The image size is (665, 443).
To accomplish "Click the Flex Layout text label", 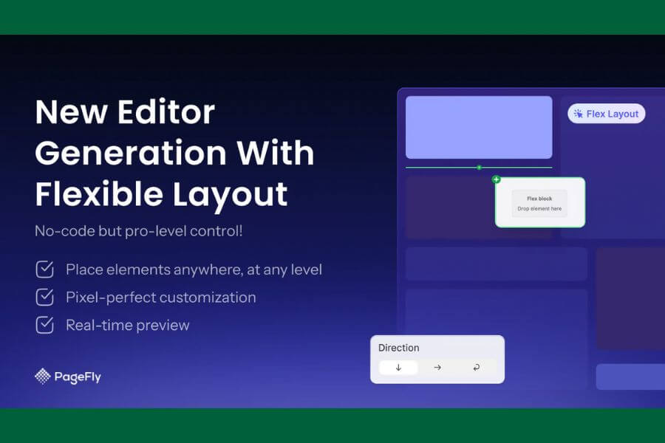I will (613, 114).
